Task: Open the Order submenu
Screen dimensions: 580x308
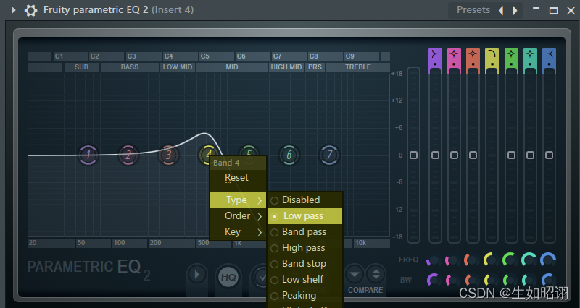Action: click(238, 216)
